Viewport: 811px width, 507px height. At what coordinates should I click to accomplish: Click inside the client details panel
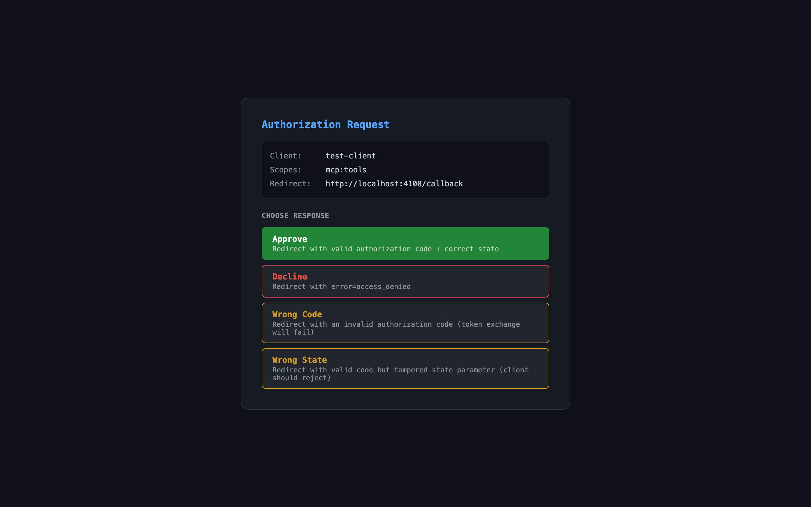tap(405, 170)
